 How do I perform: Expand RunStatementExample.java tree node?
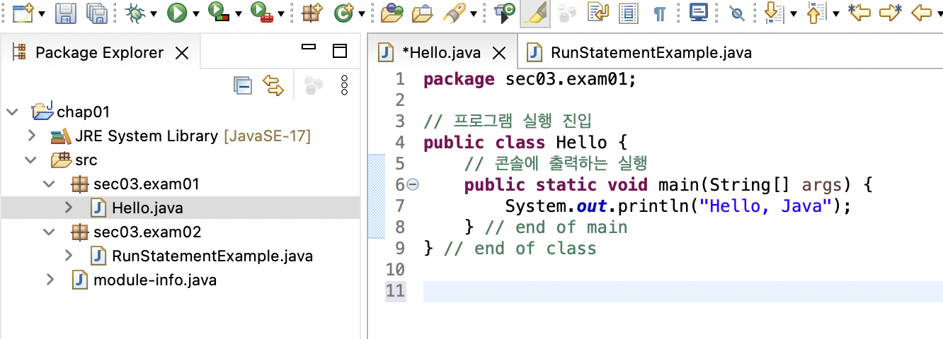click(x=68, y=256)
